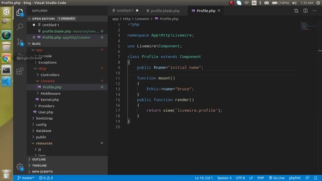This screenshot has width=322, height=181.
Task: Launch Google Chrome from the dock
Action: coord(6,59)
